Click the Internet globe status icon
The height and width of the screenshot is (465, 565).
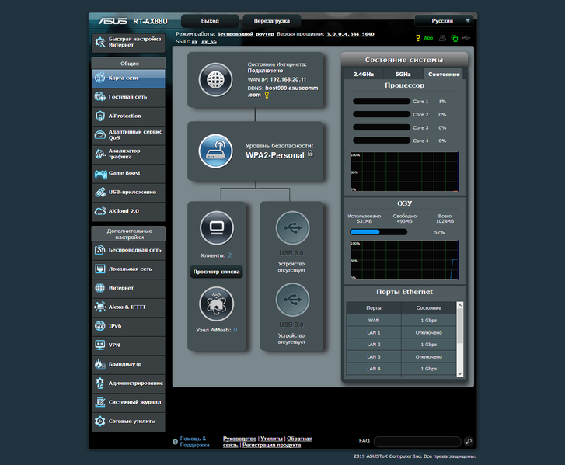tap(215, 80)
